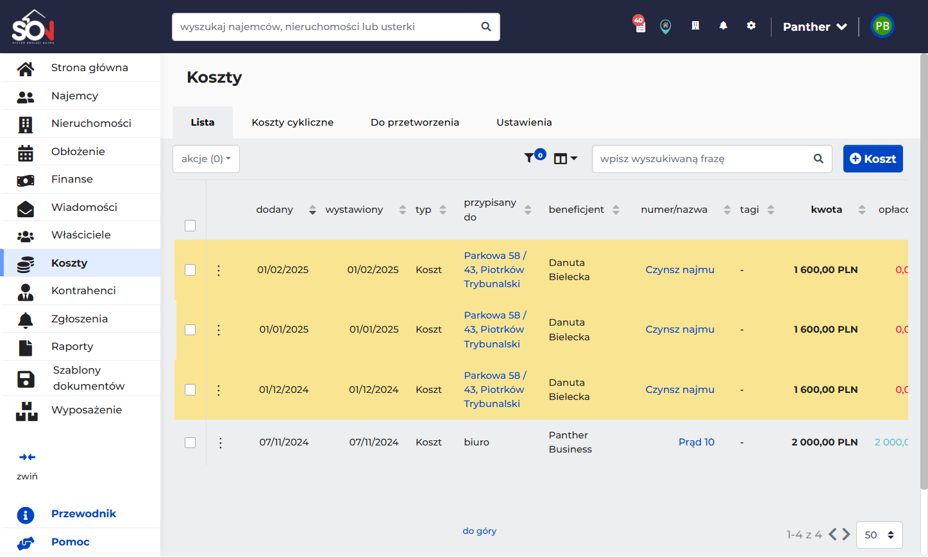The height and width of the screenshot is (557, 928).
Task: Open the rows-per-page 50 selector
Action: (x=879, y=535)
